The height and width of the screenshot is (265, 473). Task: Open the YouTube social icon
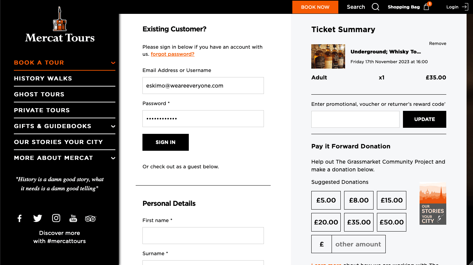point(73,218)
